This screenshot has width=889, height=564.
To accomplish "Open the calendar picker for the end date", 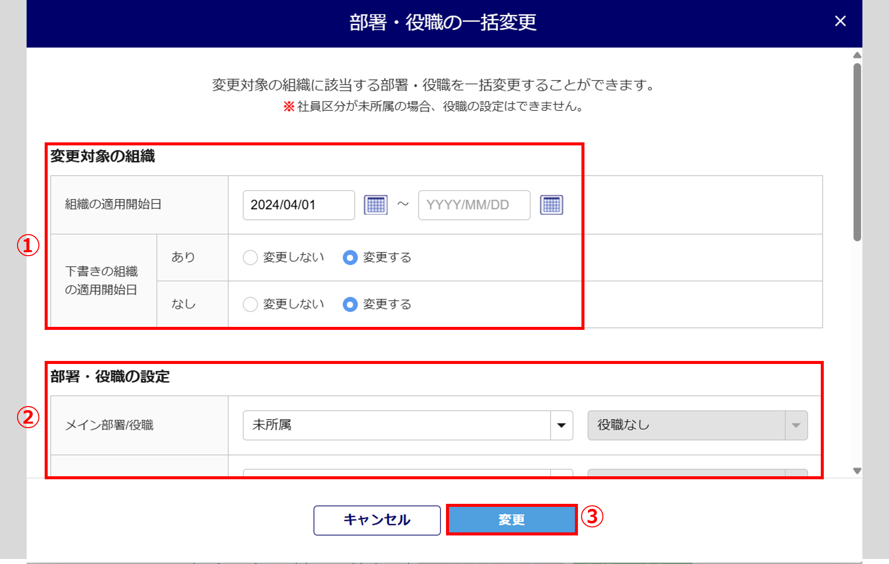I will [551, 205].
